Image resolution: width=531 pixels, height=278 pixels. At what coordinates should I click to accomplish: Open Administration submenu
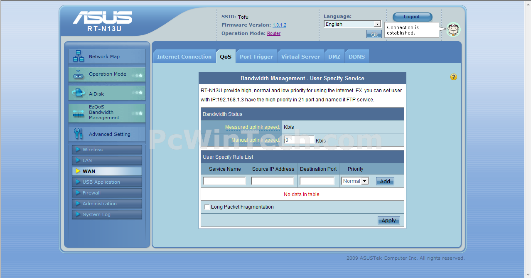pyautogui.click(x=107, y=204)
